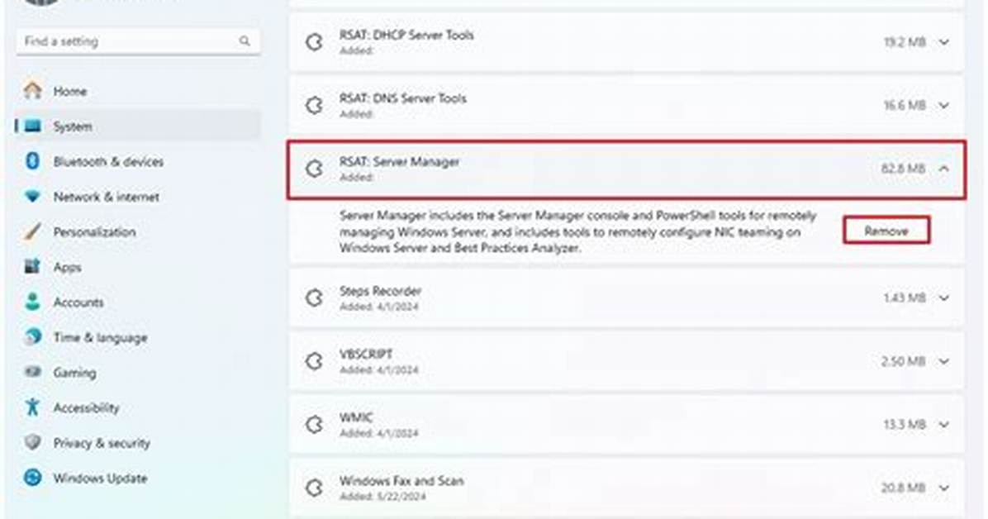Click the RSAT: Server Manager feature icon
Viewport: 988px width, 519px height.
(315, 169)
